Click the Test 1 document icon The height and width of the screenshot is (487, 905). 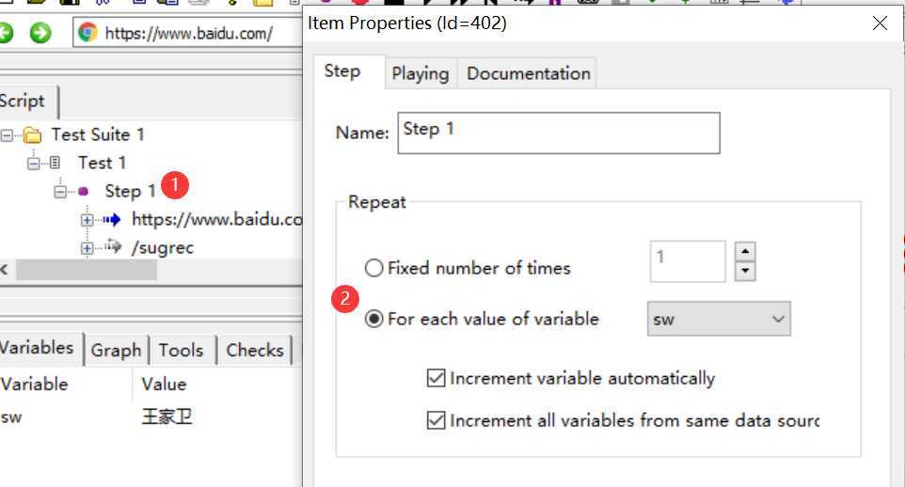click(55, 163)
